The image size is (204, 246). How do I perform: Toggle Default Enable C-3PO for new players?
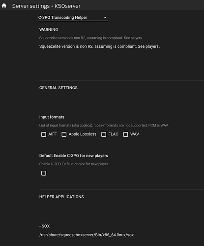coord(44,173)
